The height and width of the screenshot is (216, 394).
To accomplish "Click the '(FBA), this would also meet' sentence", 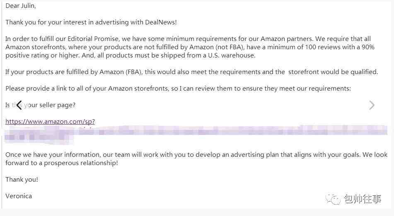I will pos(169,72).
